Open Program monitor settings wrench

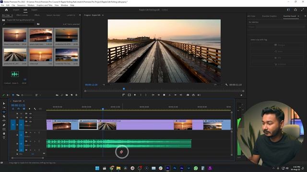tap(226, 85)
